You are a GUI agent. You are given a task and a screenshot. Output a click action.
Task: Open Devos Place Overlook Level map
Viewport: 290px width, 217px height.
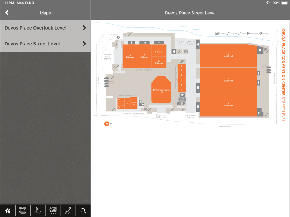[45, 28]
